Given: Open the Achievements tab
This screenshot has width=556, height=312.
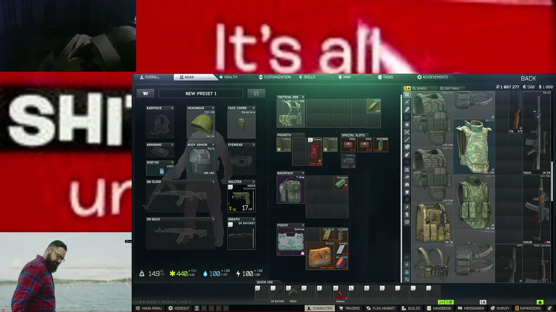Looking at the screenshot, I should (x=433, y=77).
